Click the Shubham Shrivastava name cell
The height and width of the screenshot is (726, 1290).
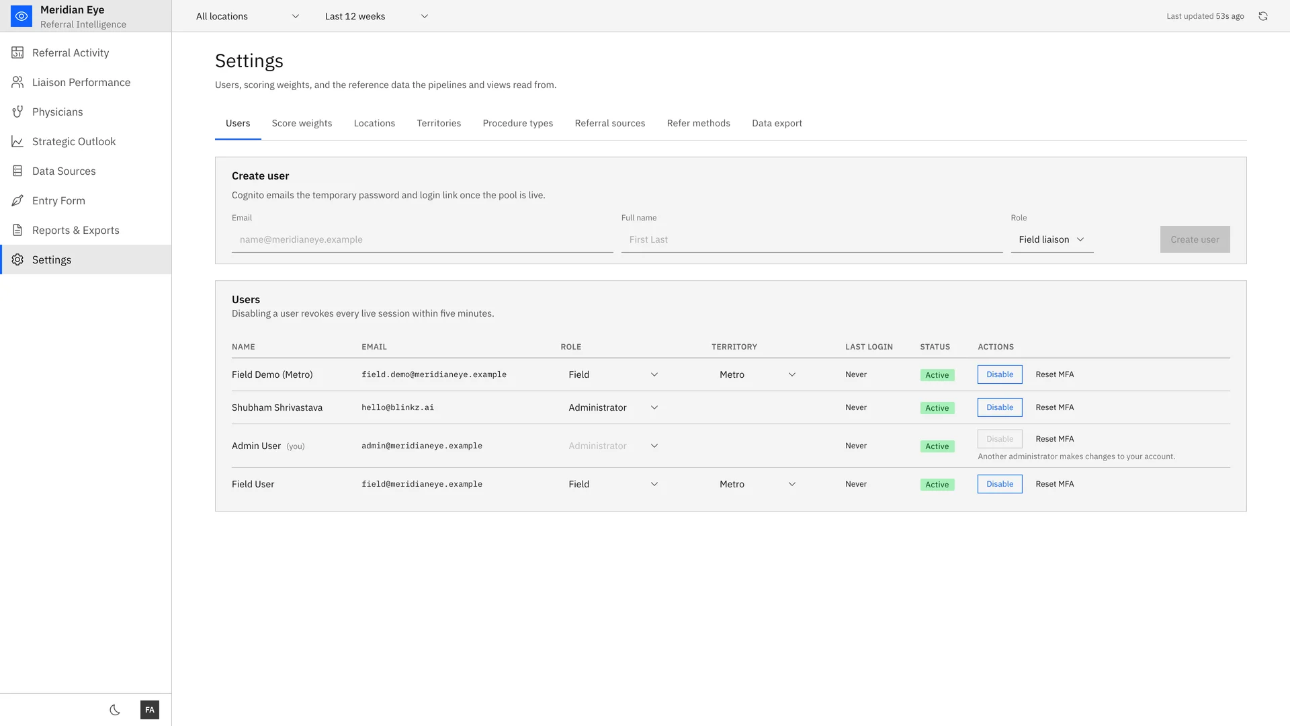(x=277, y=407)
